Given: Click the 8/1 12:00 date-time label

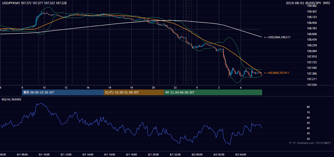Looking at the screenshot, I should pyautogui.click(x=66, y=155).
